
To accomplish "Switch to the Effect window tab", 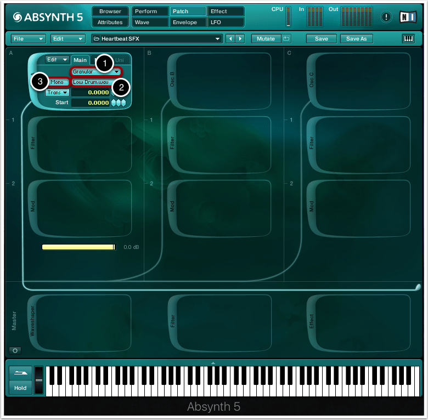I will click(x=226, y=12).
